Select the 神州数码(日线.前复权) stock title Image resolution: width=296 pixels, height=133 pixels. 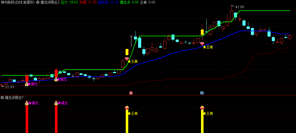pos(18,2)
